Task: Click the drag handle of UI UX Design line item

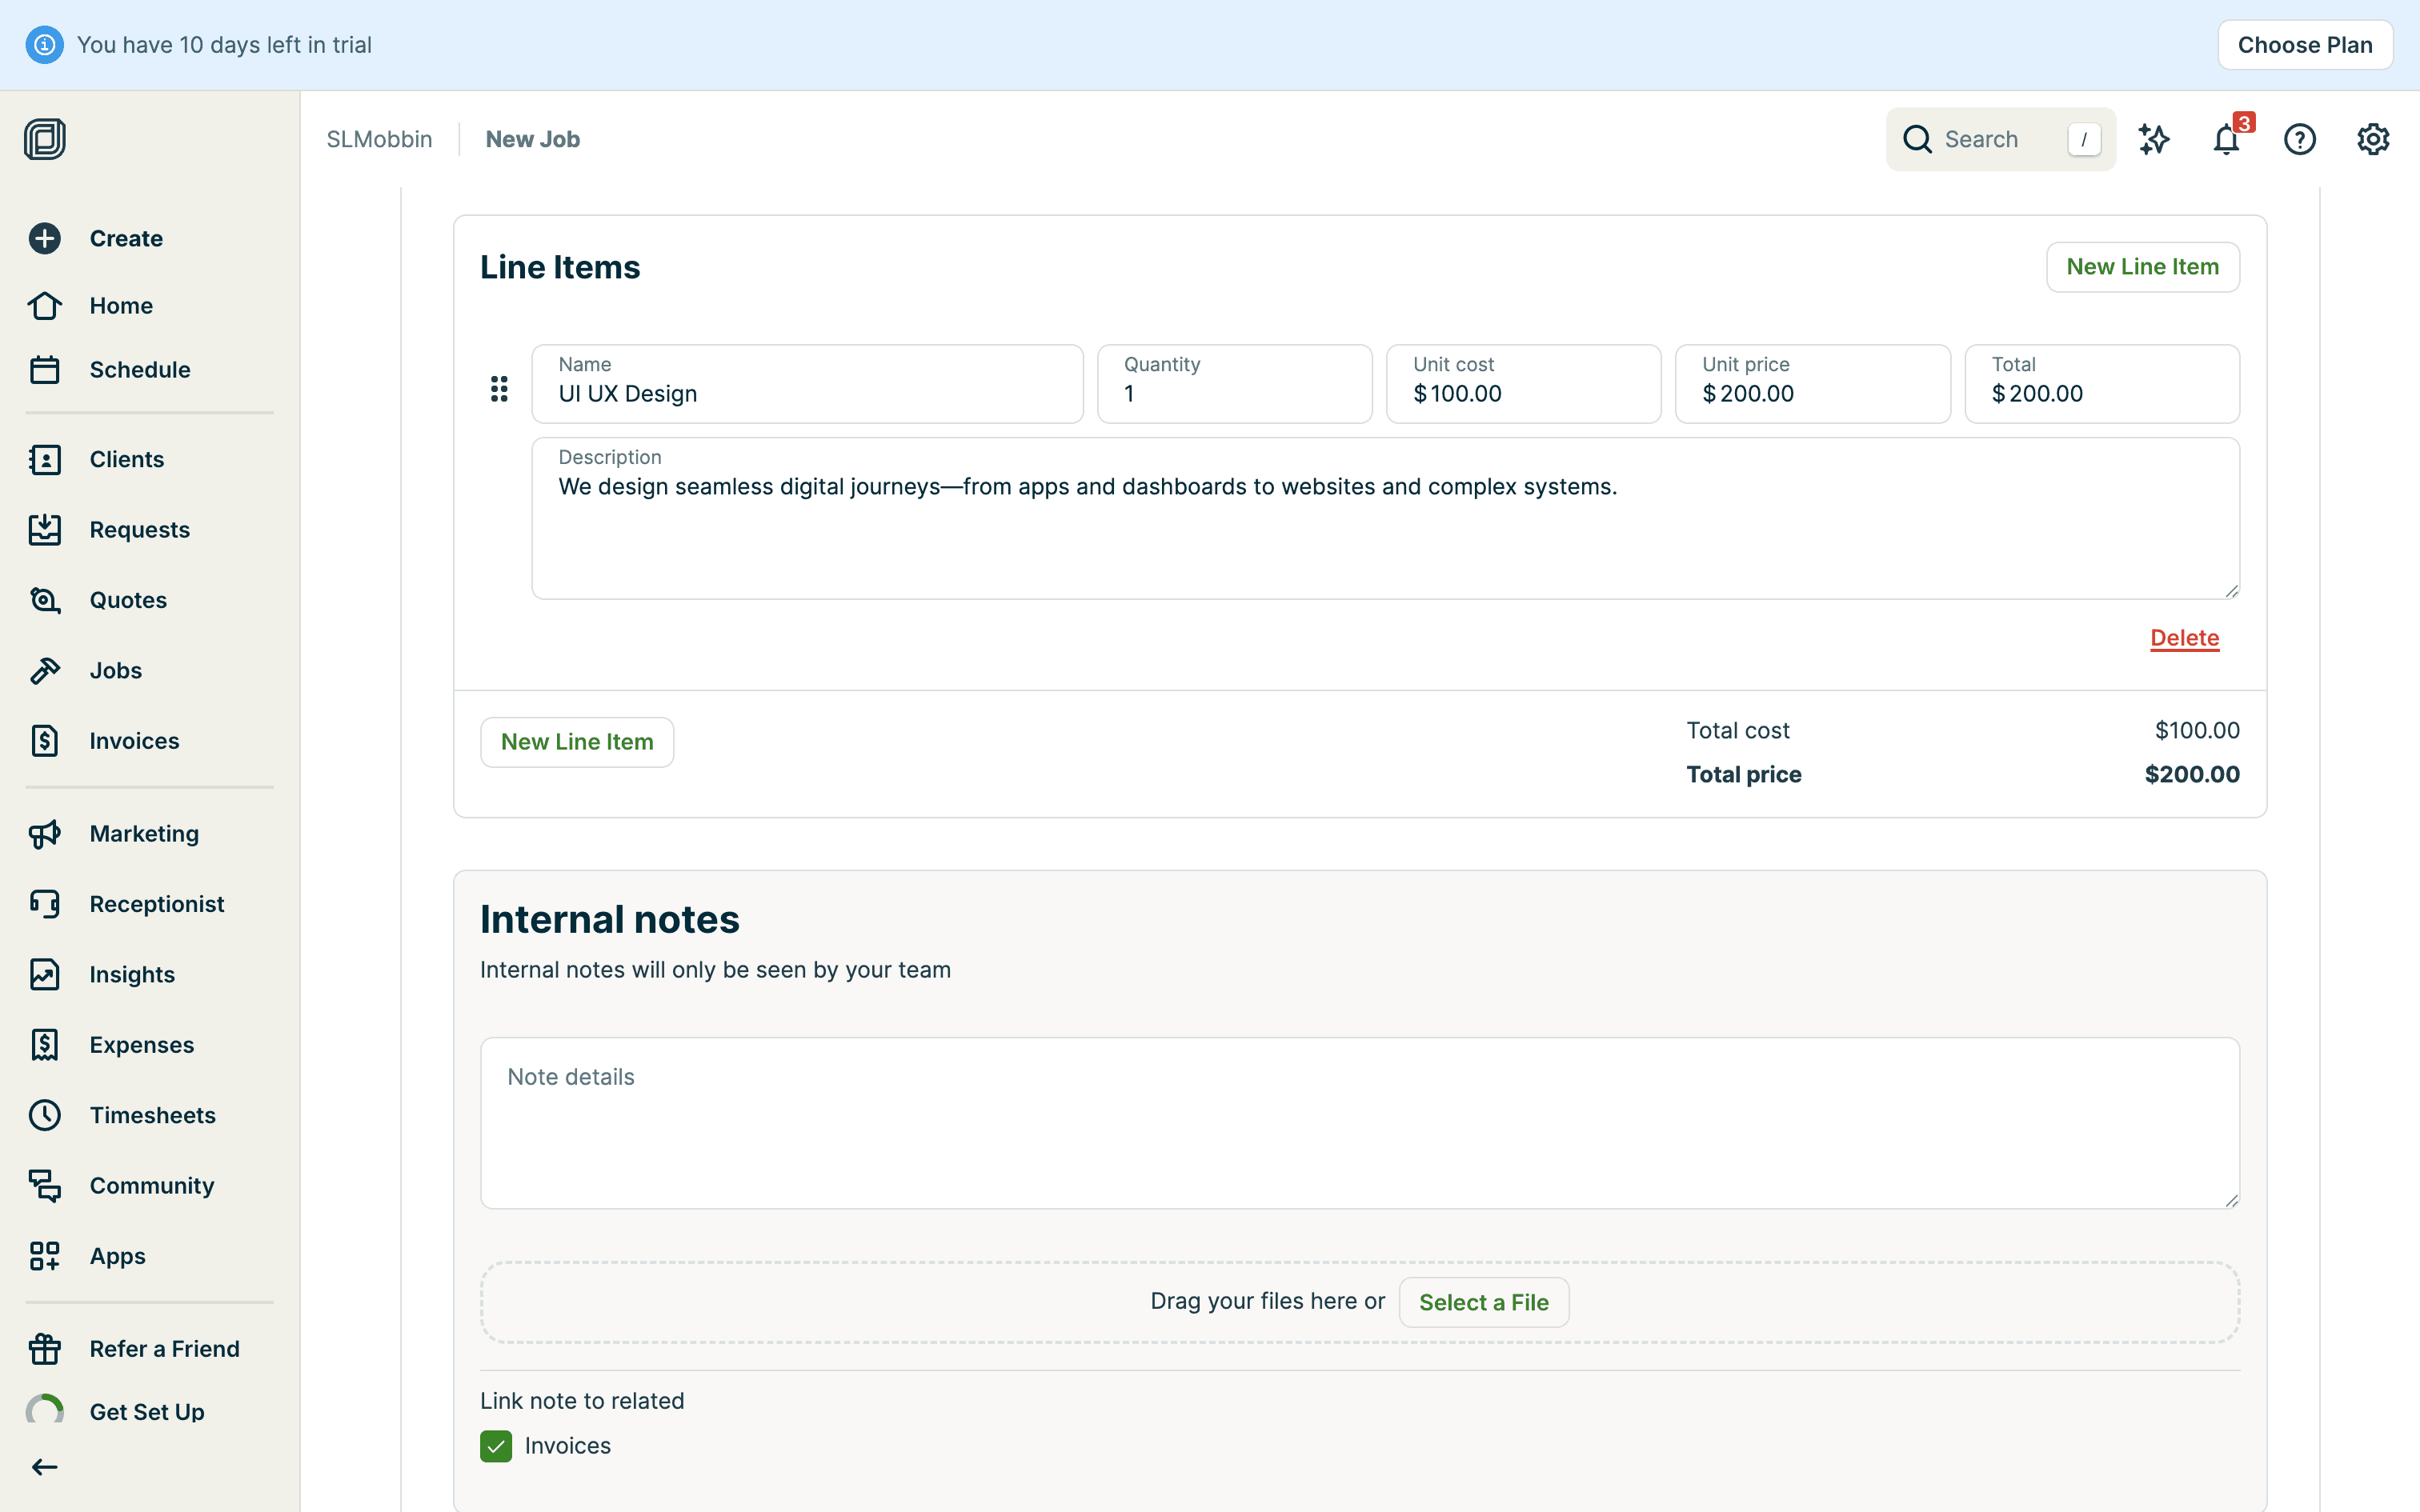Action: [499, 388]
